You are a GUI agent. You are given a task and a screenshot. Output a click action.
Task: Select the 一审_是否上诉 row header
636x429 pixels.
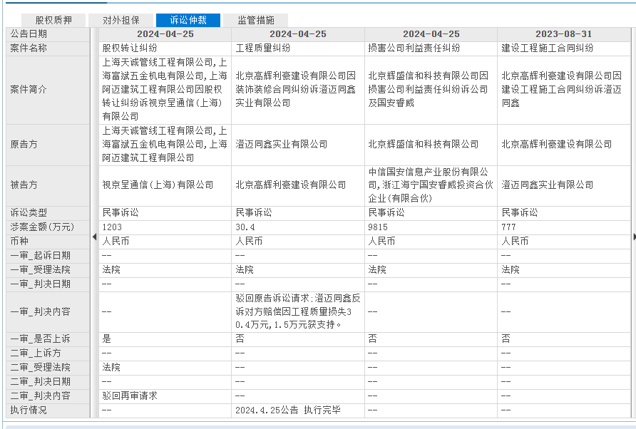pyautogui.click(x=48, y=339)
